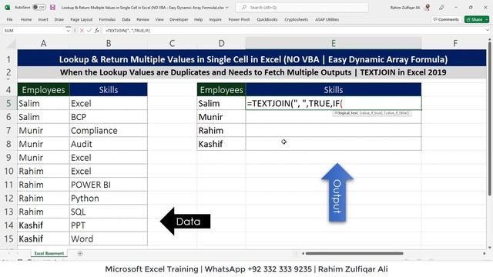Click the horizontal scrollbar right arrow
This screenshot has width=493, height=277.
[484, 253]
